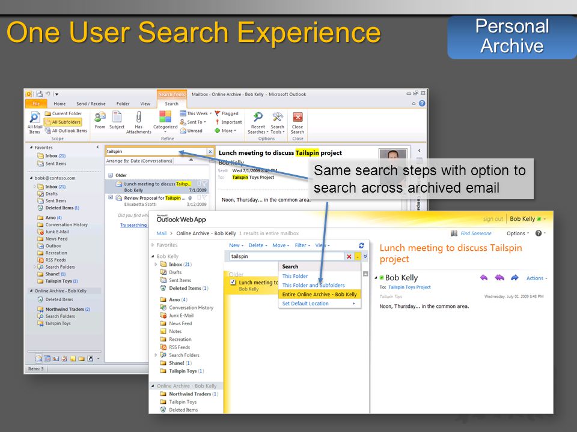This screenshot has height=432, width=577.
Task: Open the Outlook Help icon
Action: [x=422, y=104]
